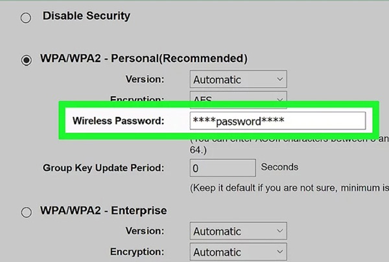This screenshot has height=262, width=389.
Task: Enable the WPA/WPA2 - Enterprise radio button
Action: [26, 212]
